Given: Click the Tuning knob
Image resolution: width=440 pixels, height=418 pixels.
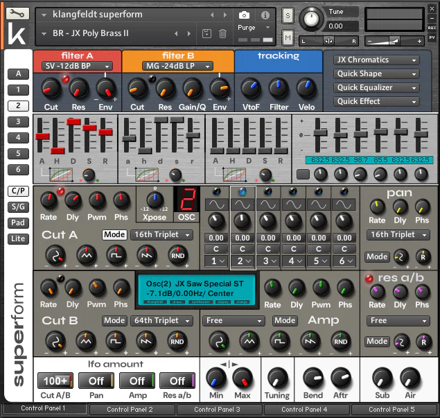Looking at the screenshot, I should coord(278,378).
